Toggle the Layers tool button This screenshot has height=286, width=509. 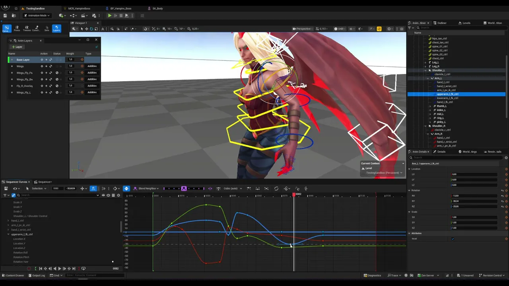click(x=56, y=29)
